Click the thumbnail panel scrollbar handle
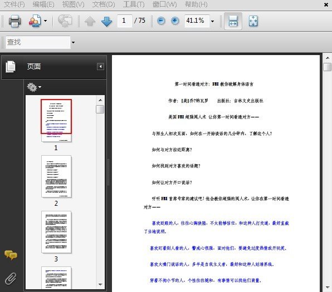This screenshot has width=332, height=292. click(x=100, y=110)
